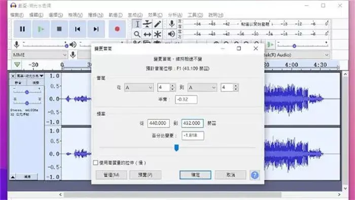The image size is (355, 200).
Task: Open the 工具(O) Tools menu
Action: [195, 15]
